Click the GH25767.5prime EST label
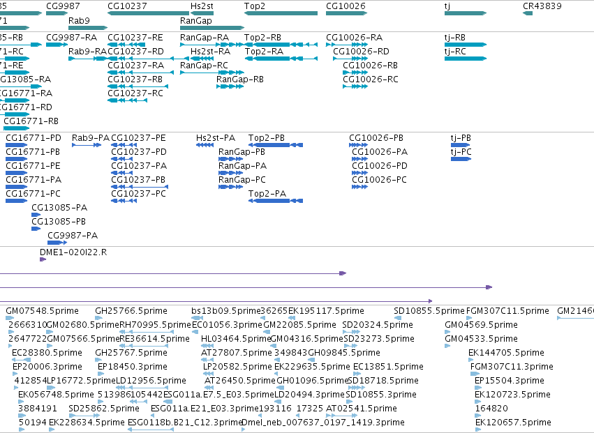The image size is (594, 433). pyautogui.click(x=131, y=353)
